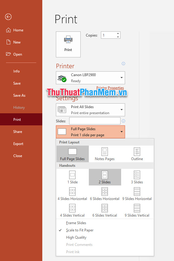Choose Full Page Slides layout icon
Image resolution: width=174 pixels, height=261 pixels.
(72, 154)
